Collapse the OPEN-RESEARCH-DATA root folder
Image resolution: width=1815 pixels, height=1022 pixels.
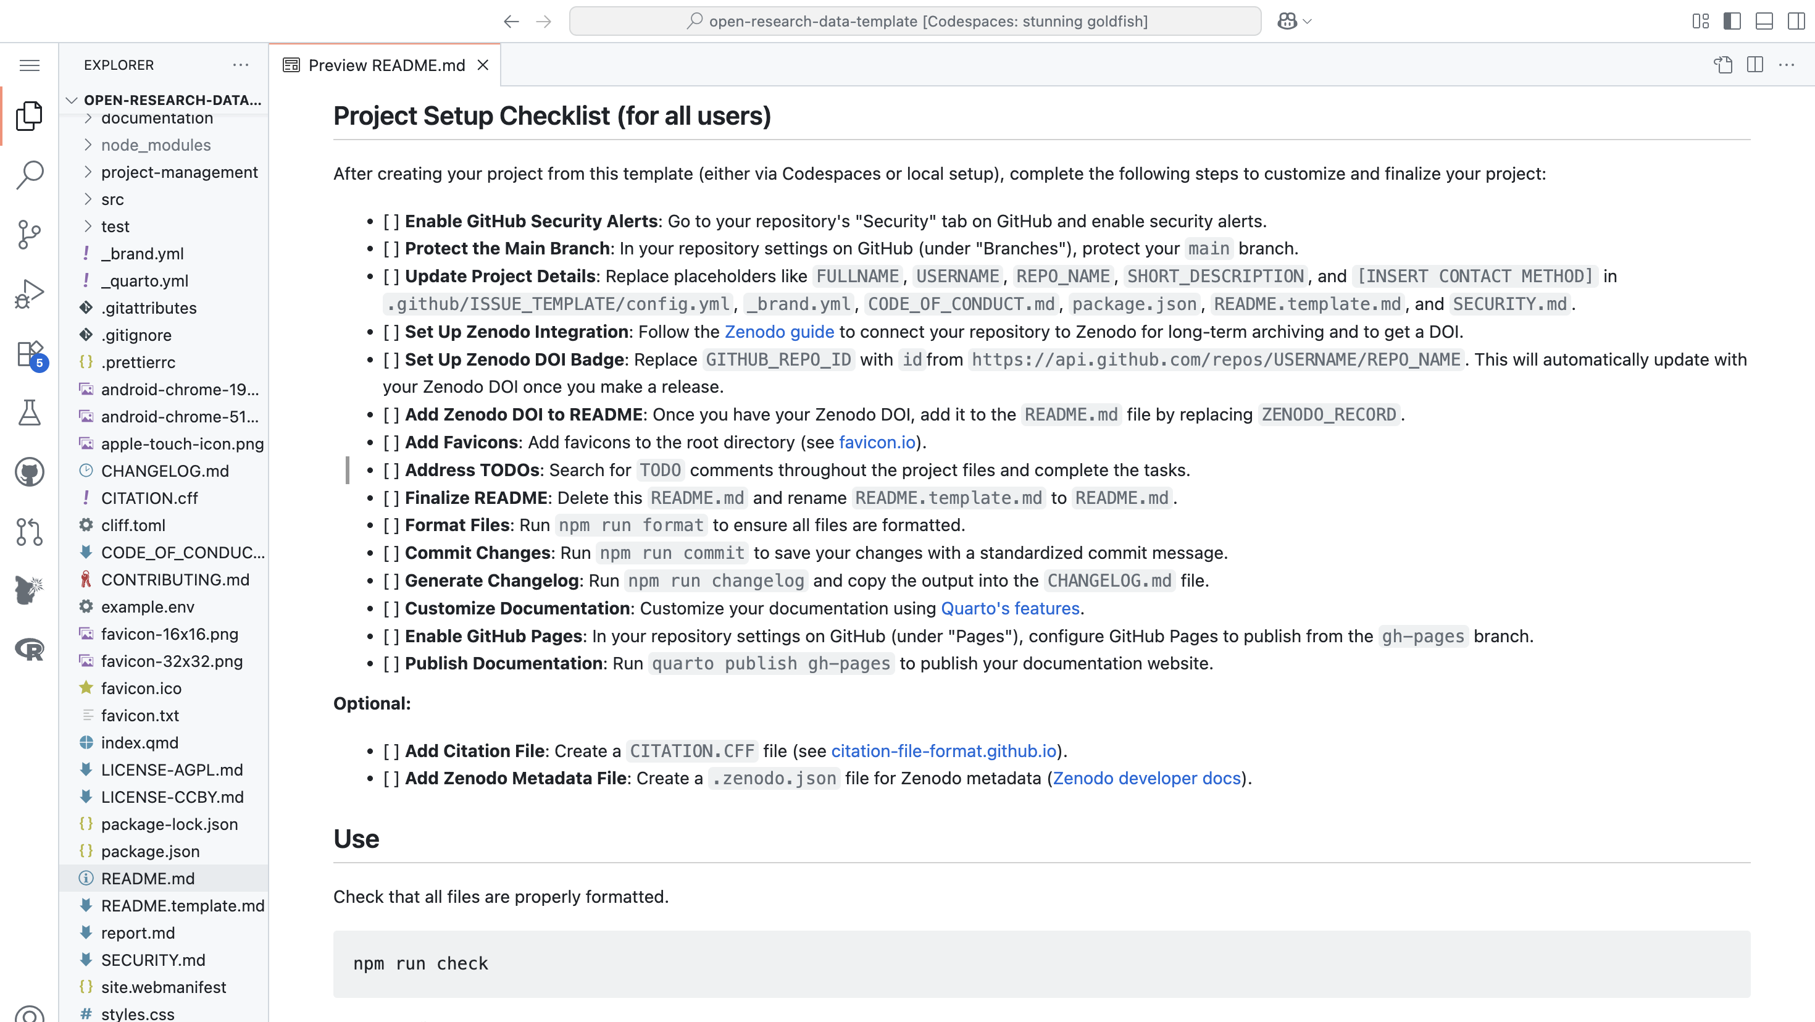pyautogui.click(x=71, y=100)
